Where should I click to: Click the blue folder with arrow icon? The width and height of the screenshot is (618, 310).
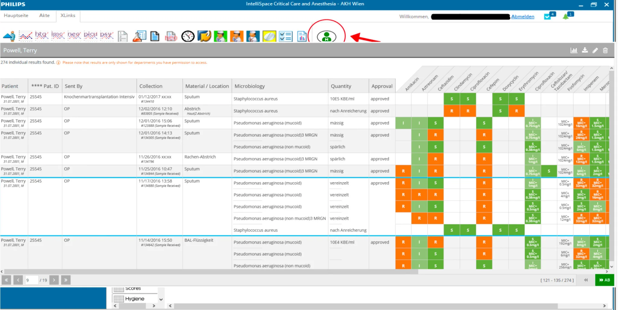pyautogui.click(x=204, y=36)
